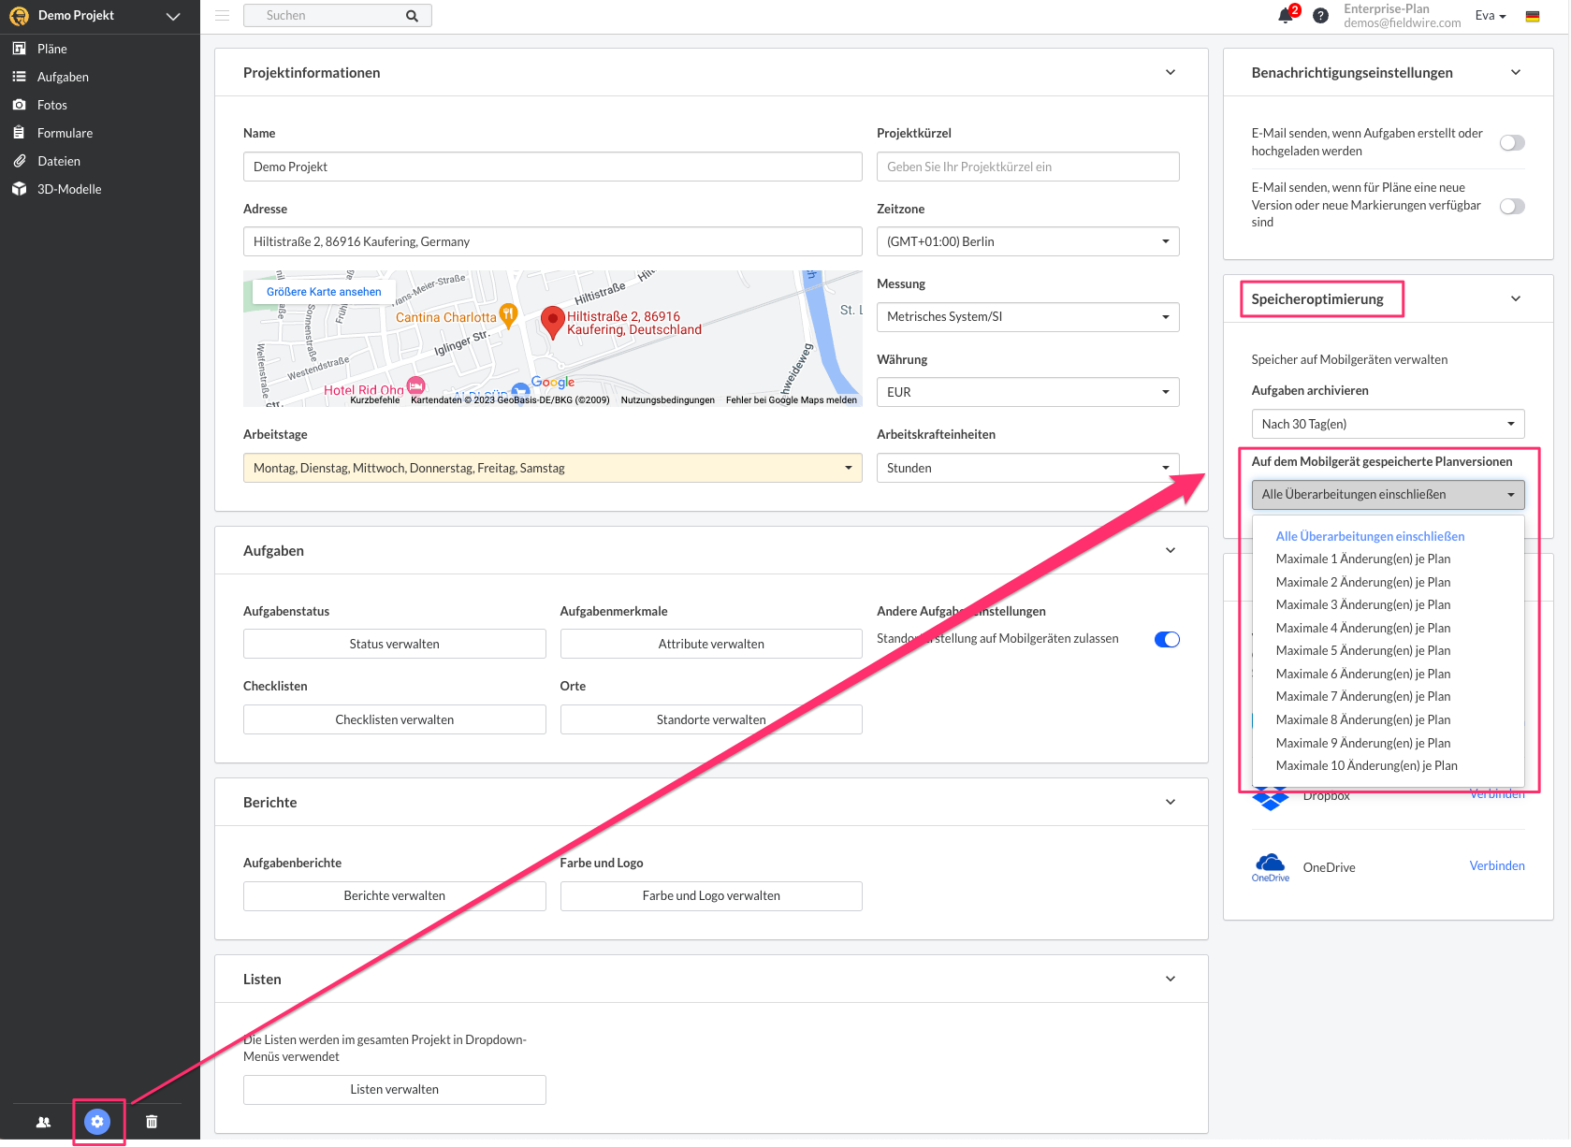Click Farbe und Logo verwalten button

point(711,895)
